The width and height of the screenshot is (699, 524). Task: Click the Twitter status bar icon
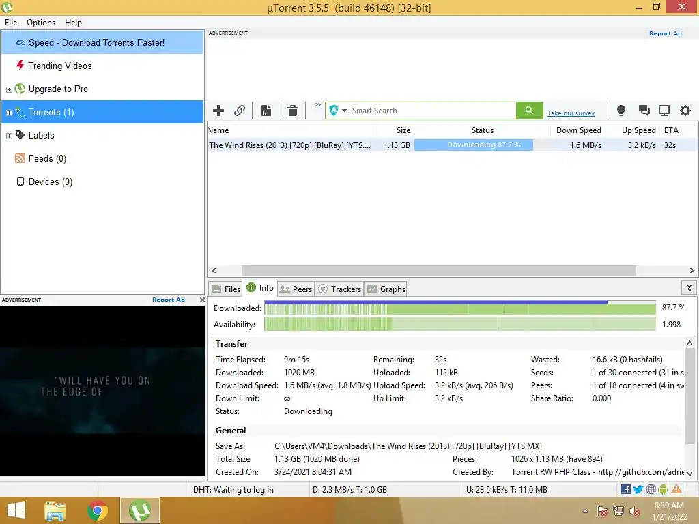(638, 489)
